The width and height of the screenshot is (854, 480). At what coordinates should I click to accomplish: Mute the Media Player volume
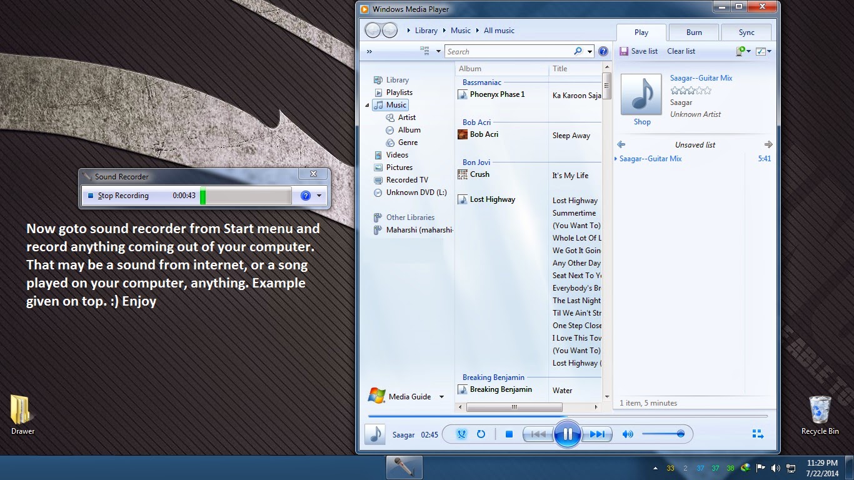point(628,434)
